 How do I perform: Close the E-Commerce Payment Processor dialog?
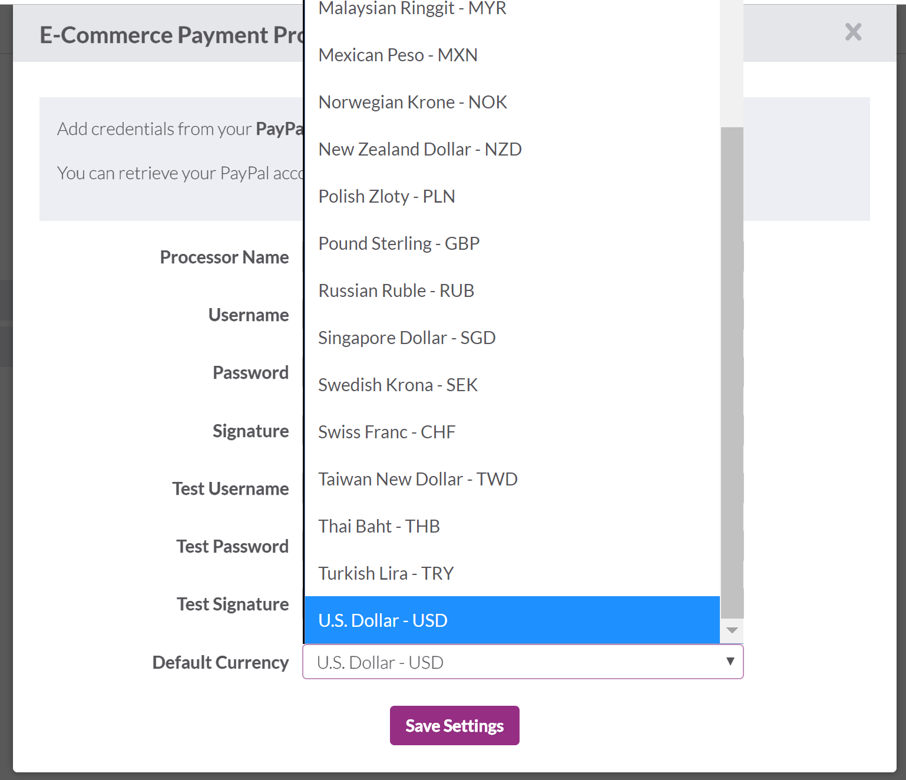(853, 32)
